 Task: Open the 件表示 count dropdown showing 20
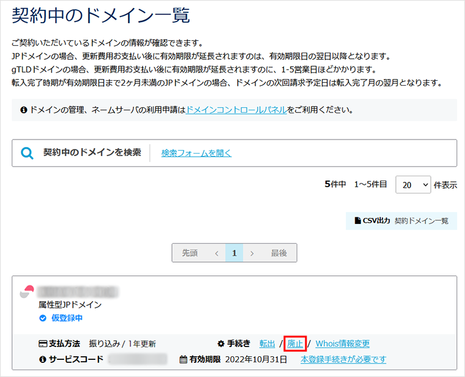[414, 184]
